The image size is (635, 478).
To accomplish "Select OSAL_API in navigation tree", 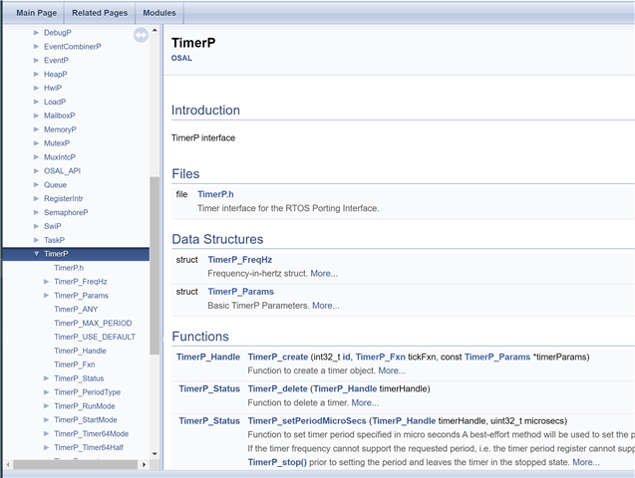I will point(62,170).
